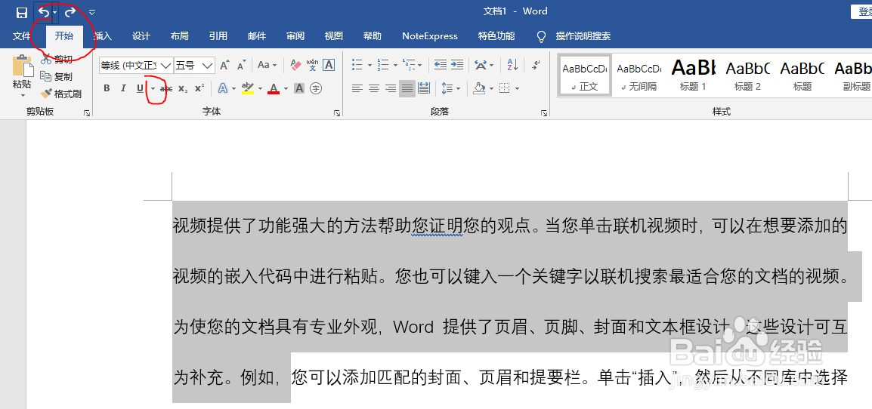The image size is (872, 409).
Task: Switch to the 布局 (Layout) tab
Action: (x=180, y=36)
